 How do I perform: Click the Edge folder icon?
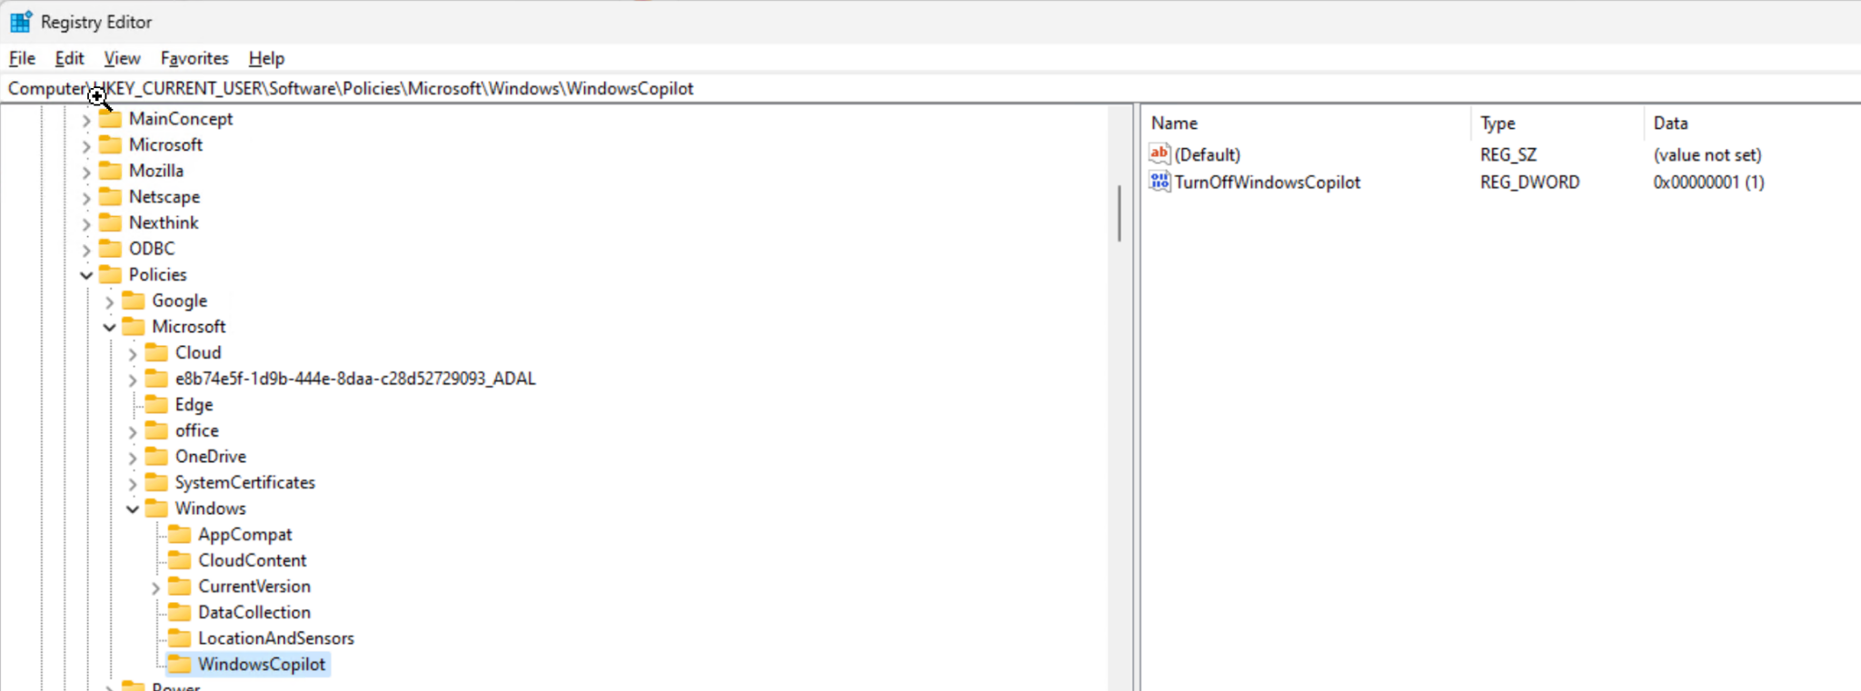point(156,404)
